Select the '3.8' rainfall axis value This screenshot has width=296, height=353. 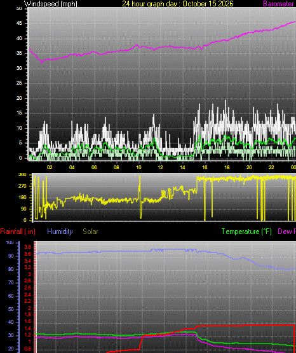coord(27,247)
